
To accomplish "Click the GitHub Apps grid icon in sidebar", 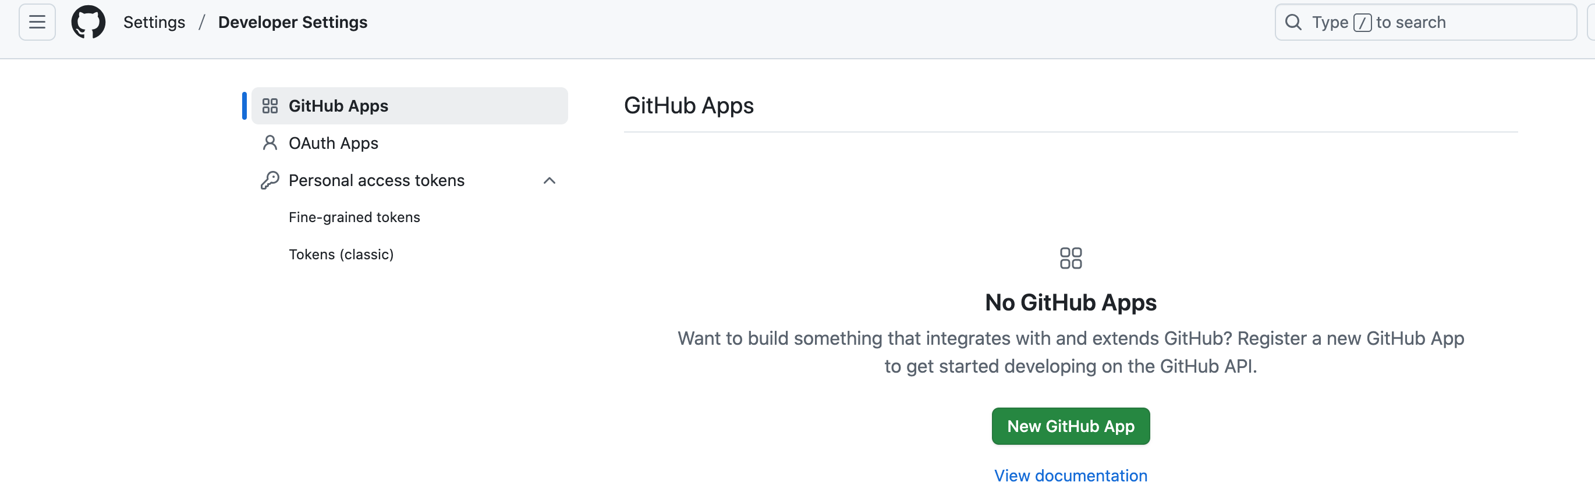I will pos(270,106).
